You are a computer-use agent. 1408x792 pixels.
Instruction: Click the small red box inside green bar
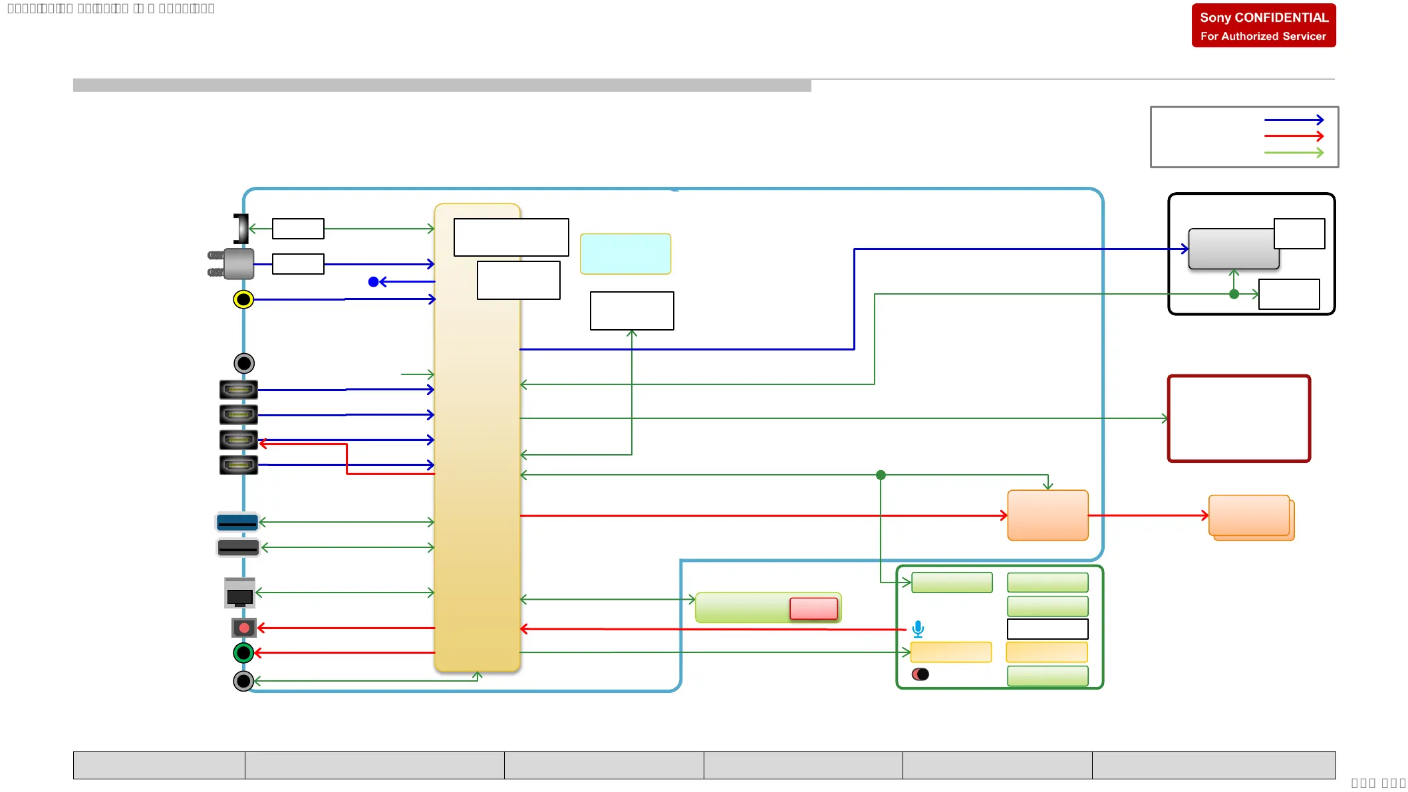813,608
